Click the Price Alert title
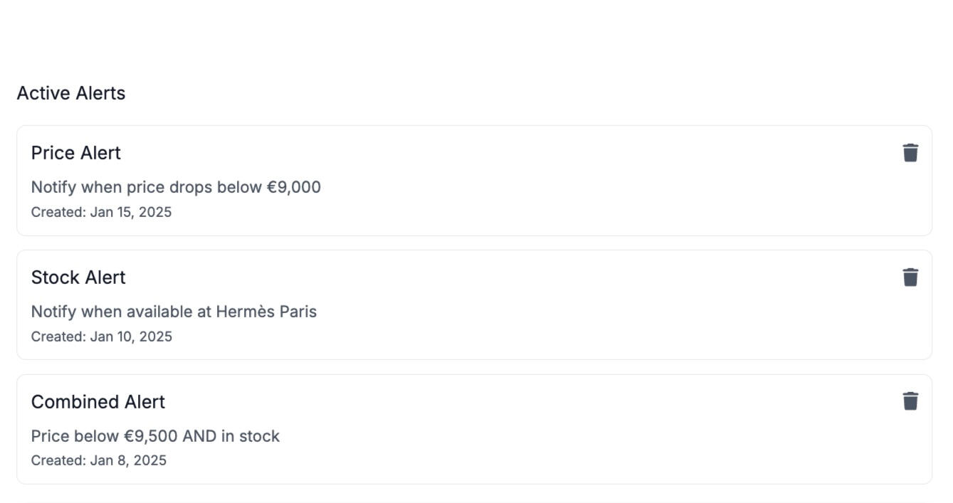This screenshot has width=953, height=503. [x=76, y=153]
